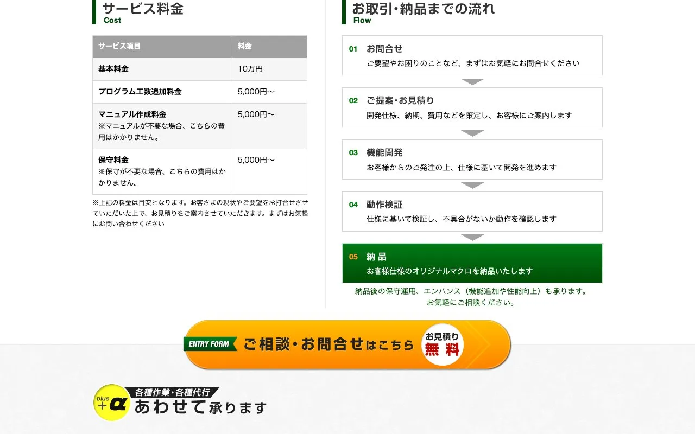Click the text お客様仕様のオリジナルマクロを納品いたします

pyautogui.click(x=450, y=271)
